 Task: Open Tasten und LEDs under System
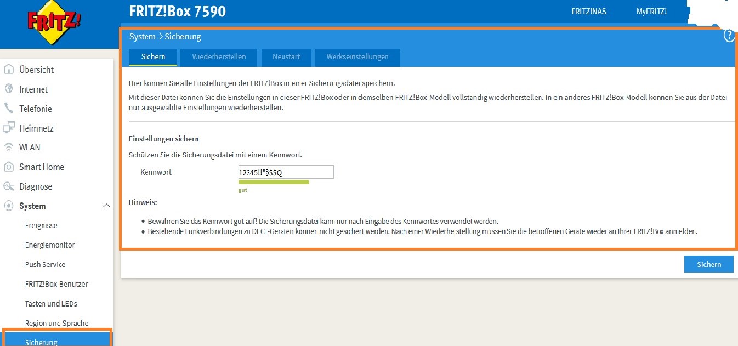point(51,303)
